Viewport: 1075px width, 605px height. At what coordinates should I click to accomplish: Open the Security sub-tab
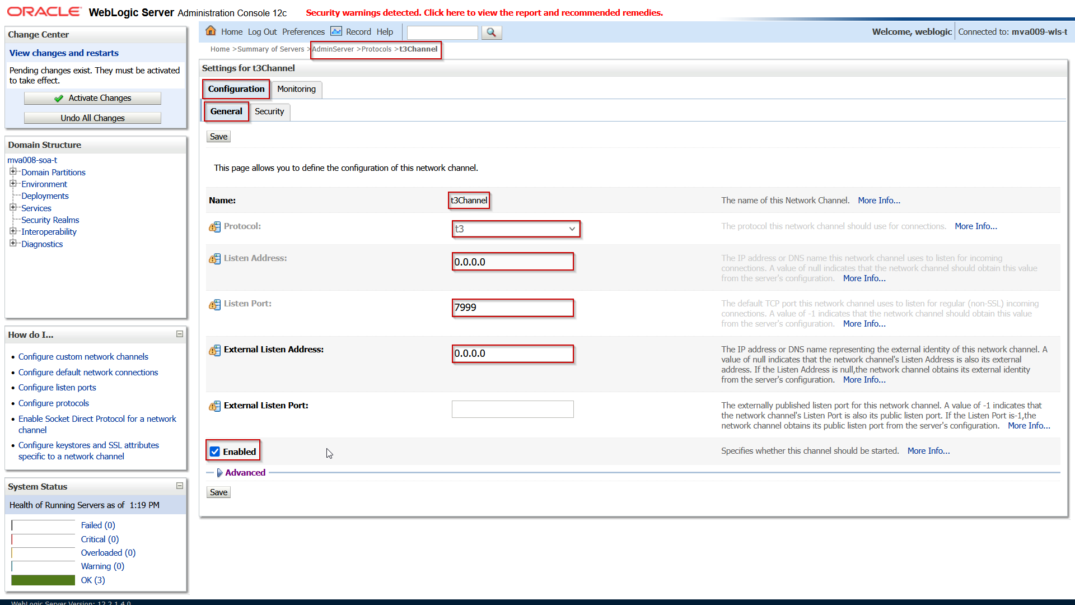point(269,111)
